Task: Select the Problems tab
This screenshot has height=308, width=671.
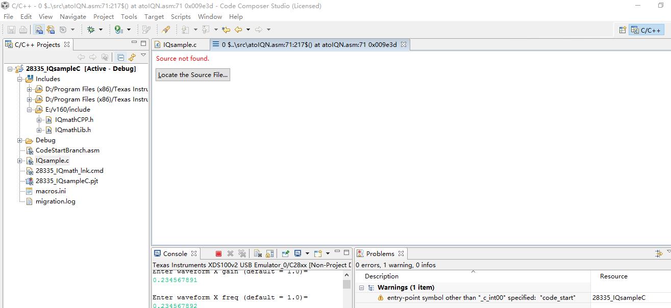Action: (380, 253)
